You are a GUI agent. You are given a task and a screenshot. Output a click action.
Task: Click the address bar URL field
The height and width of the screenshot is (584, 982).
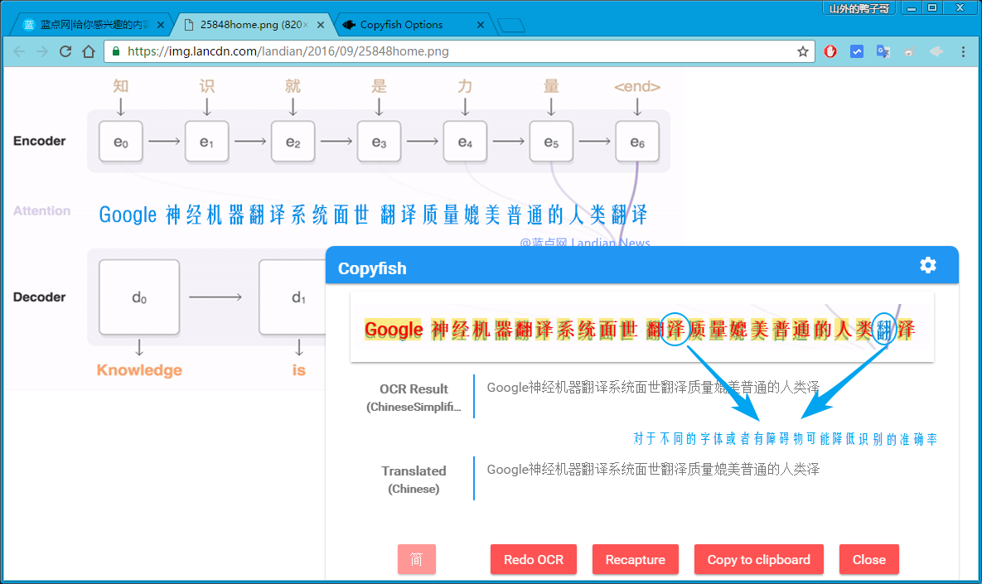click(x=456, y=51)
